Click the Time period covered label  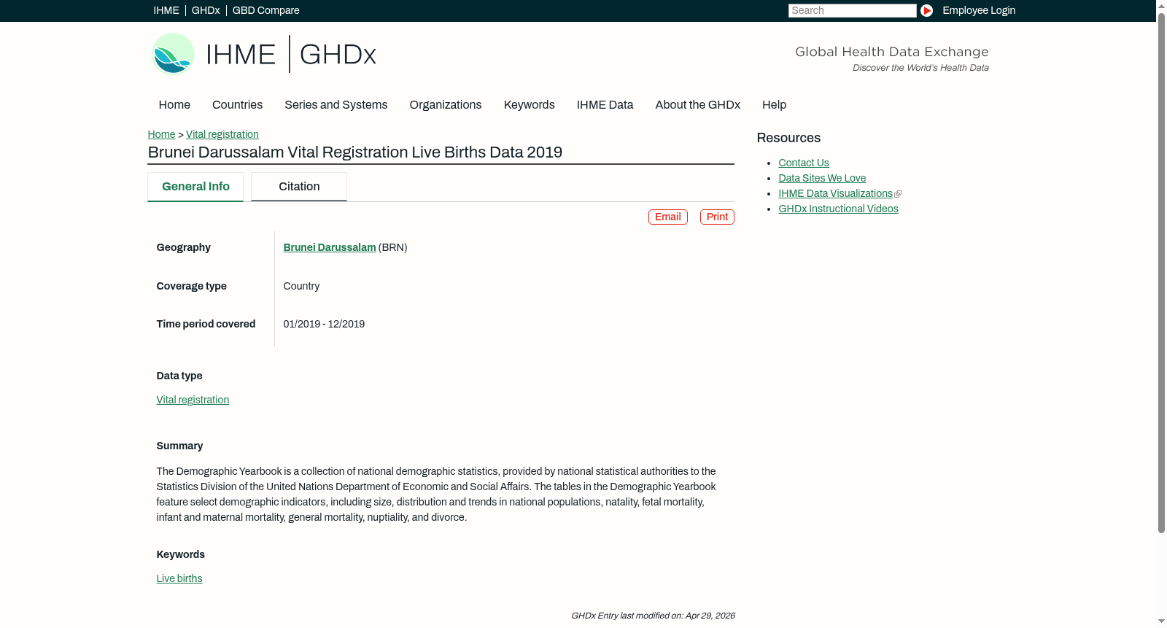(x=206, y=324)
